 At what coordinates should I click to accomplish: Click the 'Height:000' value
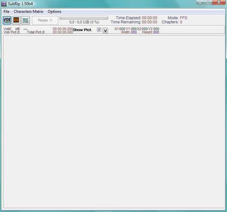[x=150, y=32]
